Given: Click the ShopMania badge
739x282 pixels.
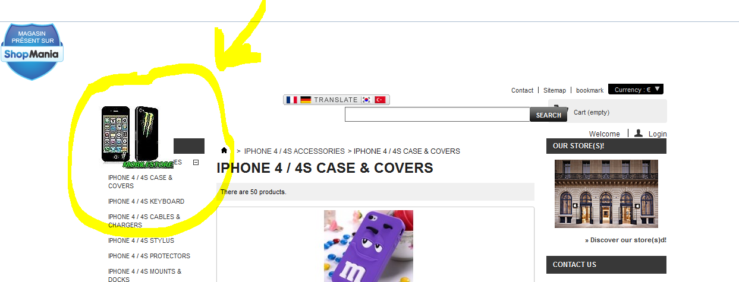Looking at the screenshot, I should (32, 52).
